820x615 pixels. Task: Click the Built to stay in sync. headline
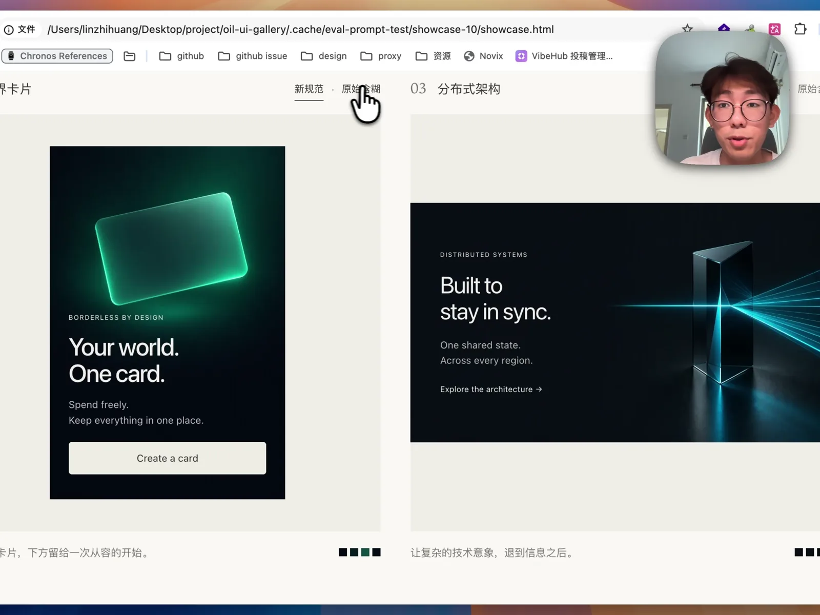[x=495, y=299]
